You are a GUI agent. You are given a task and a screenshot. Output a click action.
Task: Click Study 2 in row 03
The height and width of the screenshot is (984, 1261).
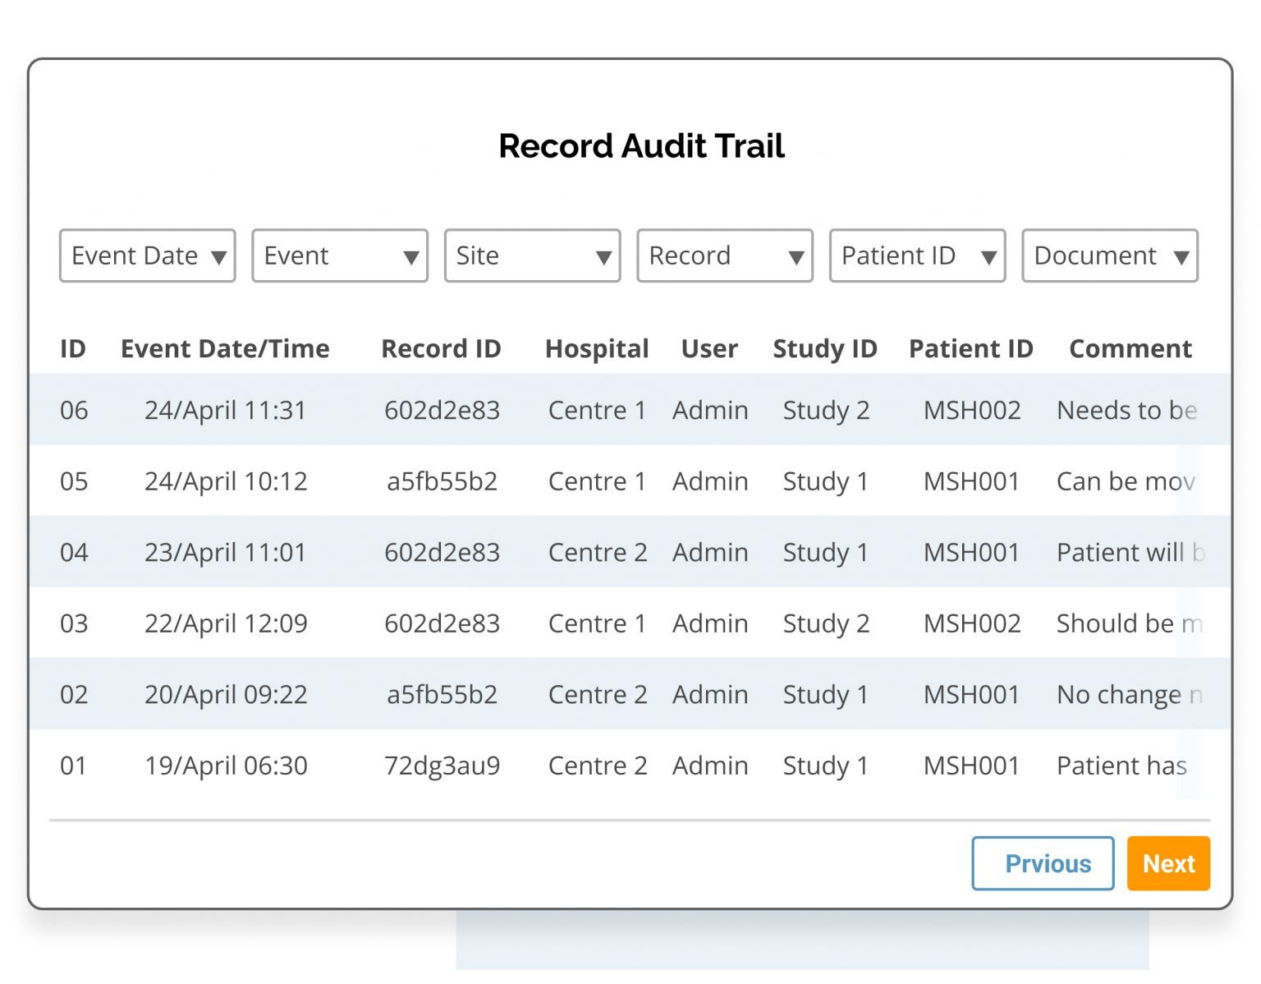826,623
